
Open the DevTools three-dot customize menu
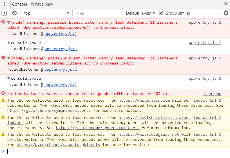(x=5, y=4)
